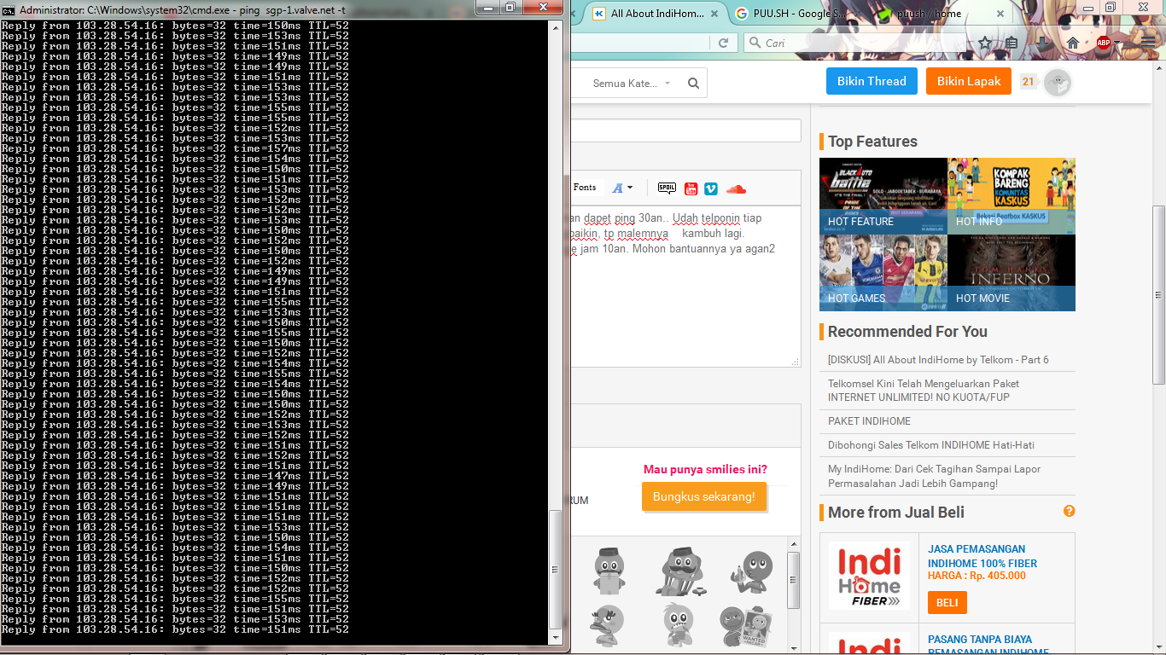Click the SoundCloud embed icon
This screenshot has width=1166, height=655.
736,188
